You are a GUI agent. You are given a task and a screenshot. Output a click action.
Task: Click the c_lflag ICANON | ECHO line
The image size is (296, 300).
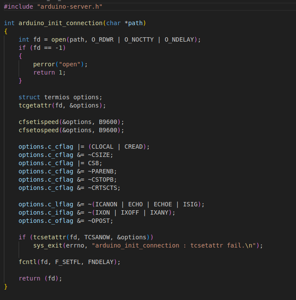click(x=111, y=204)
